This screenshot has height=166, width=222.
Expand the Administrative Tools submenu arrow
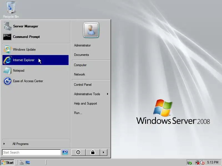coord(108,94)
